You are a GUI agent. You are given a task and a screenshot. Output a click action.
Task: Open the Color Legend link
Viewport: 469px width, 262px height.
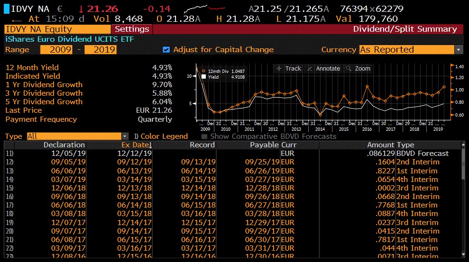tap(164, 136)
